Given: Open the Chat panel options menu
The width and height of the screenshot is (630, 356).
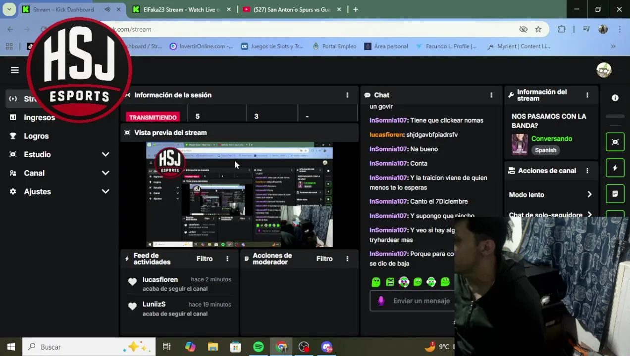Looking at the screenshot, I should [x=491, y=95].
